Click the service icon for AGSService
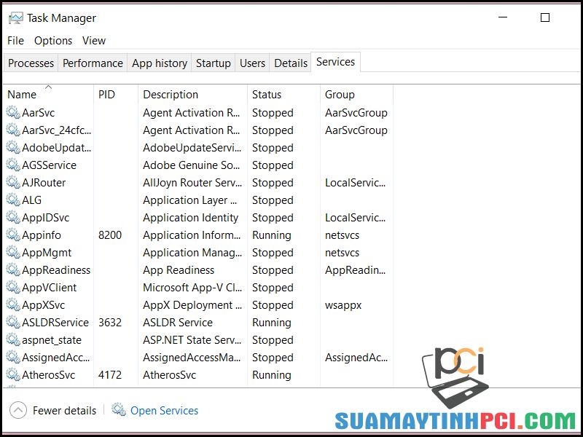Viewport: 583px width, 437px height. click(13, 165)
